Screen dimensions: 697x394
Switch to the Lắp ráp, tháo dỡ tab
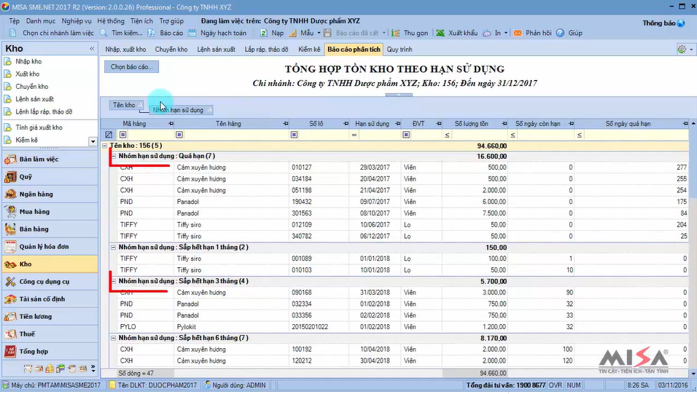266,50
